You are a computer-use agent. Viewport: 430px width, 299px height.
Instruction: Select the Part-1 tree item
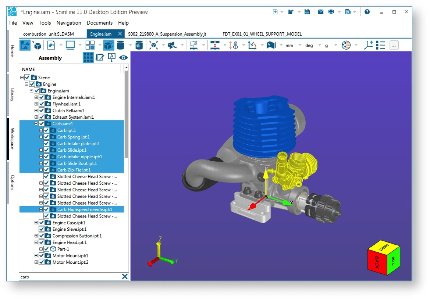coord(63,249)
